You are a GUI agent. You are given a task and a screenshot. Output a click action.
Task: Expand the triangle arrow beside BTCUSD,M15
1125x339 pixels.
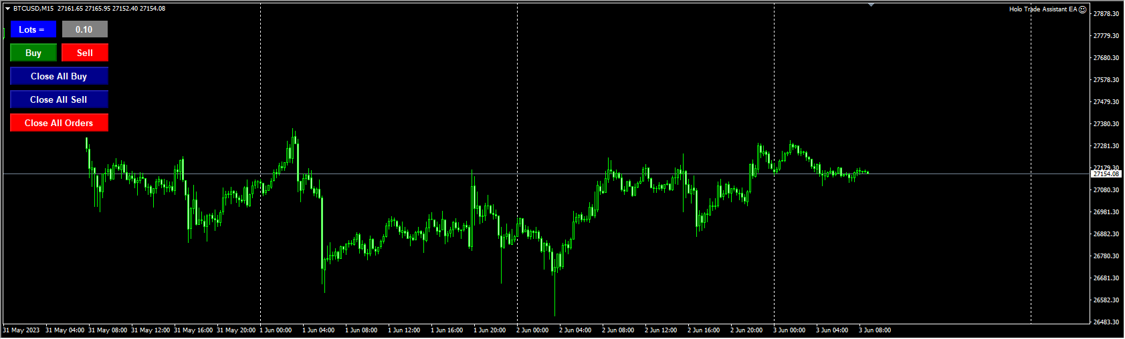(x=7, y=9)
